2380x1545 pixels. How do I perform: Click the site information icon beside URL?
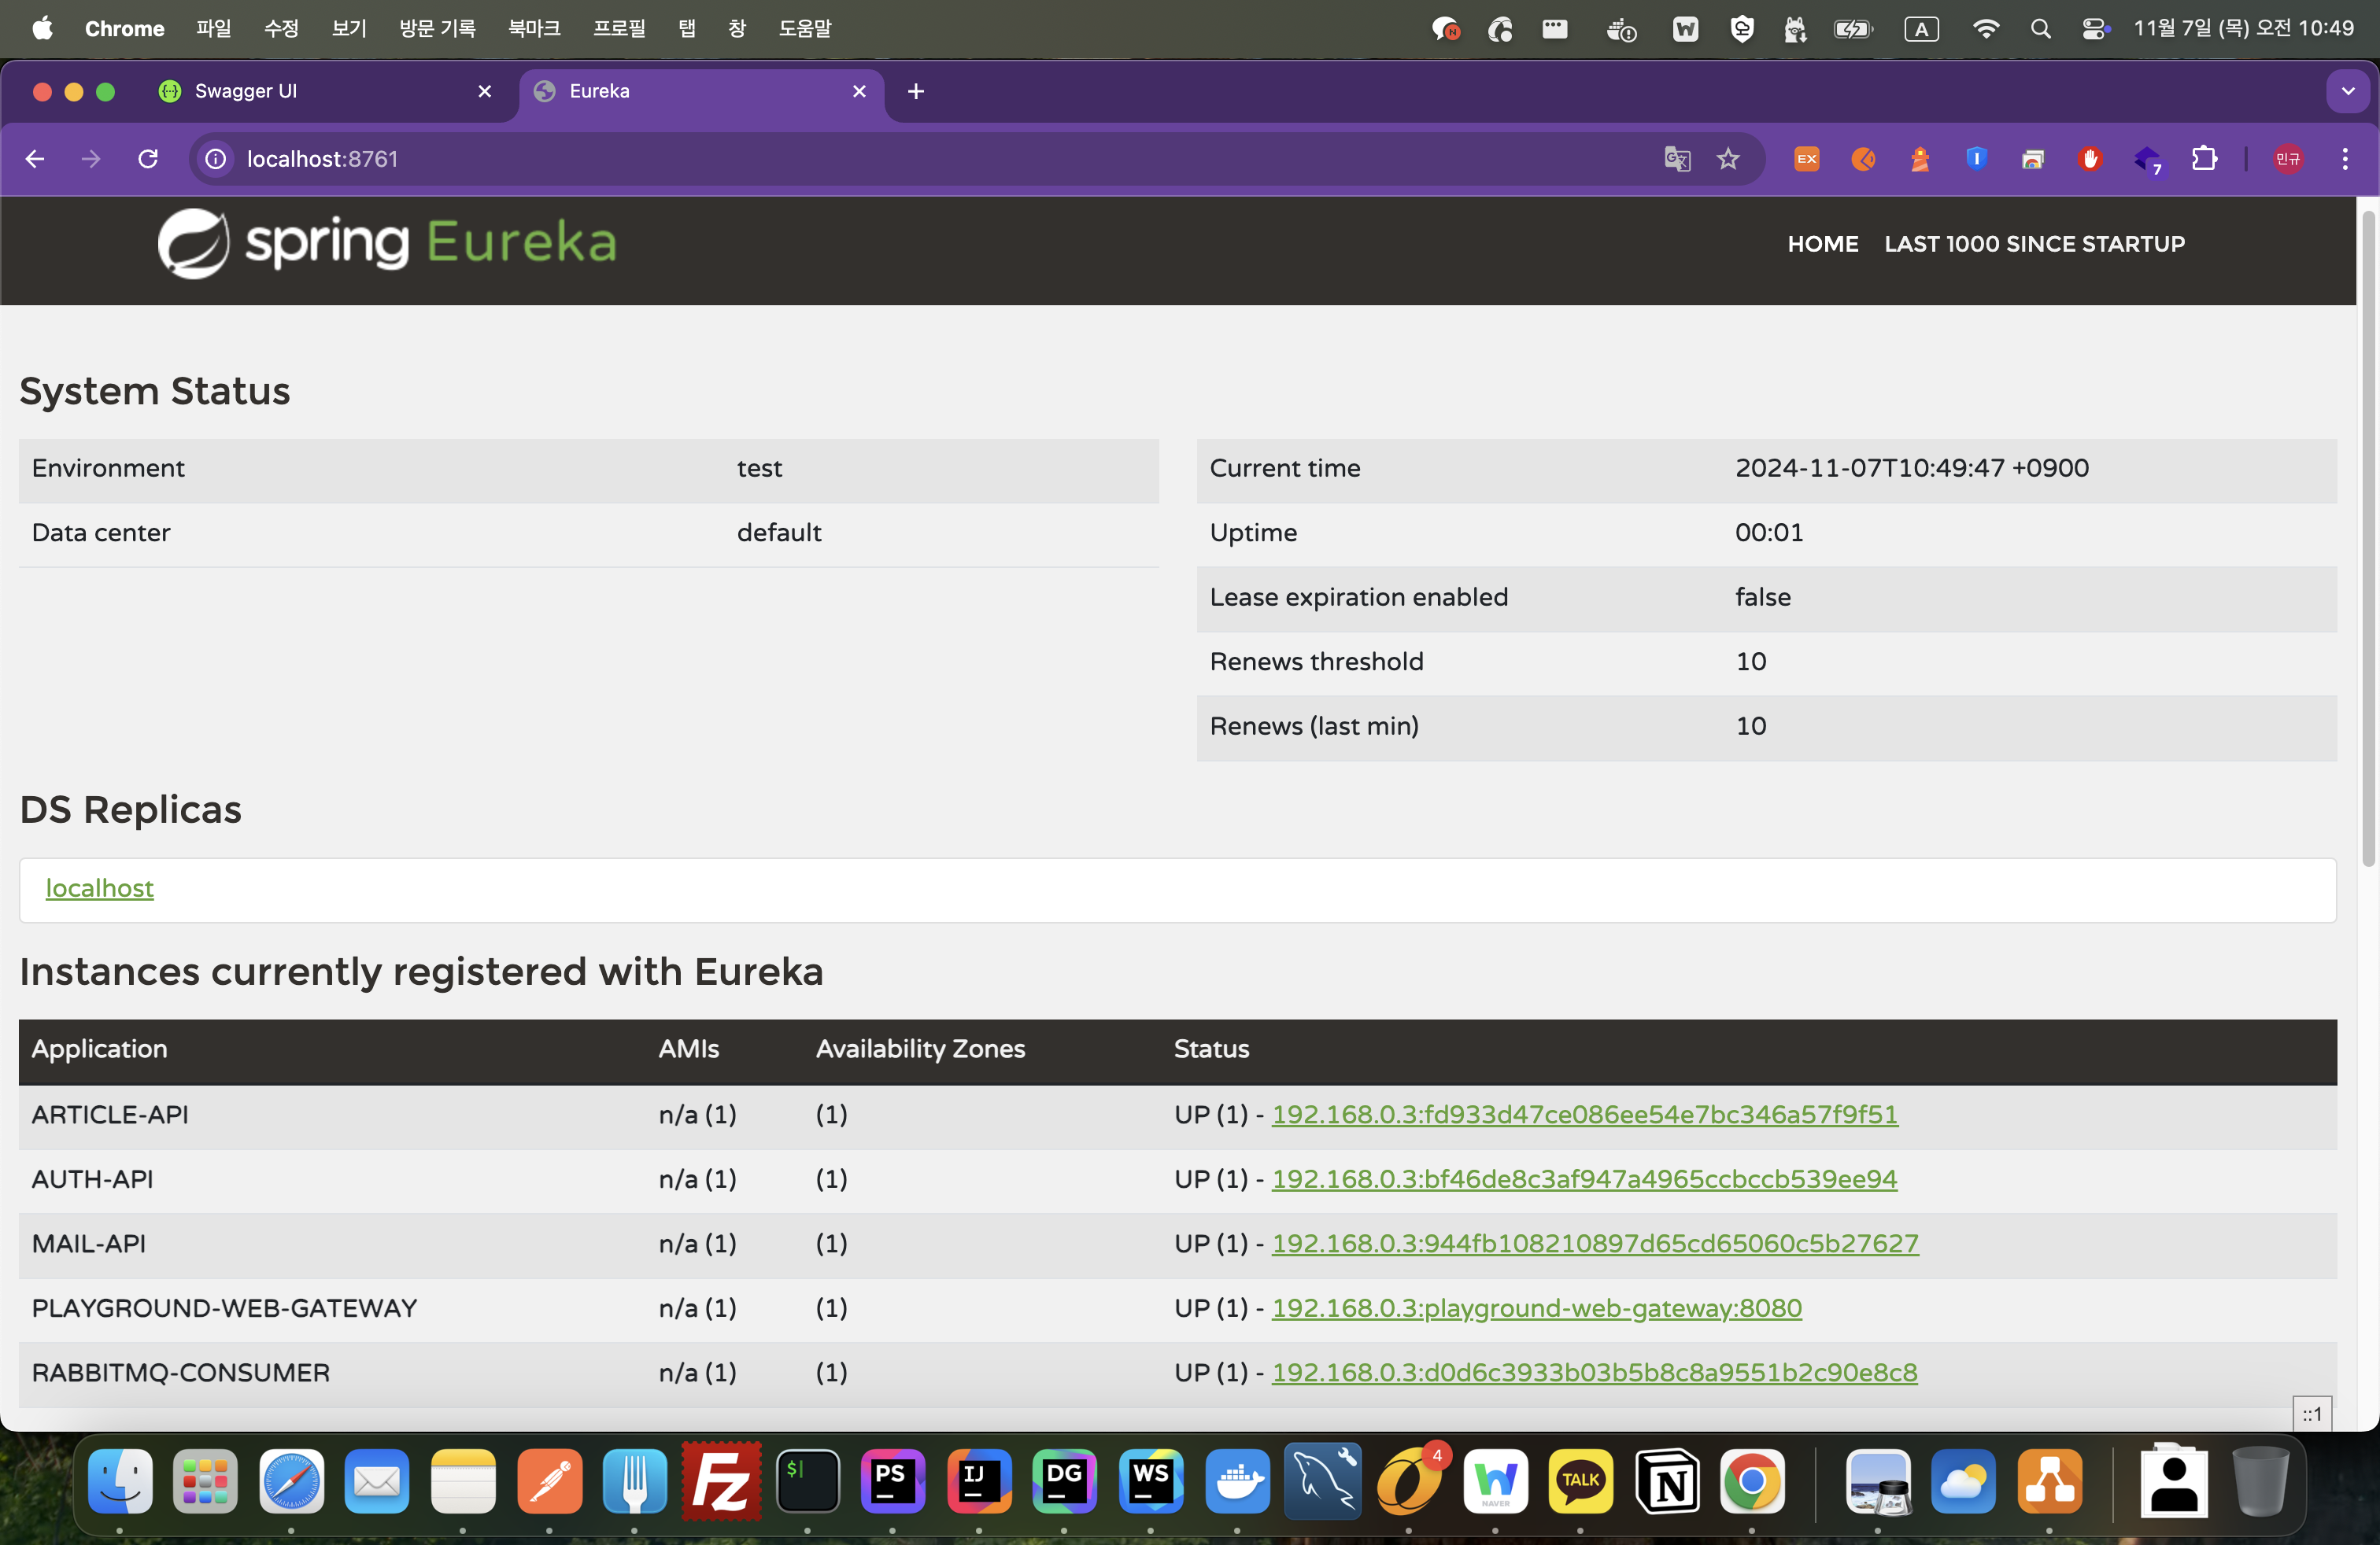(216, 159)
